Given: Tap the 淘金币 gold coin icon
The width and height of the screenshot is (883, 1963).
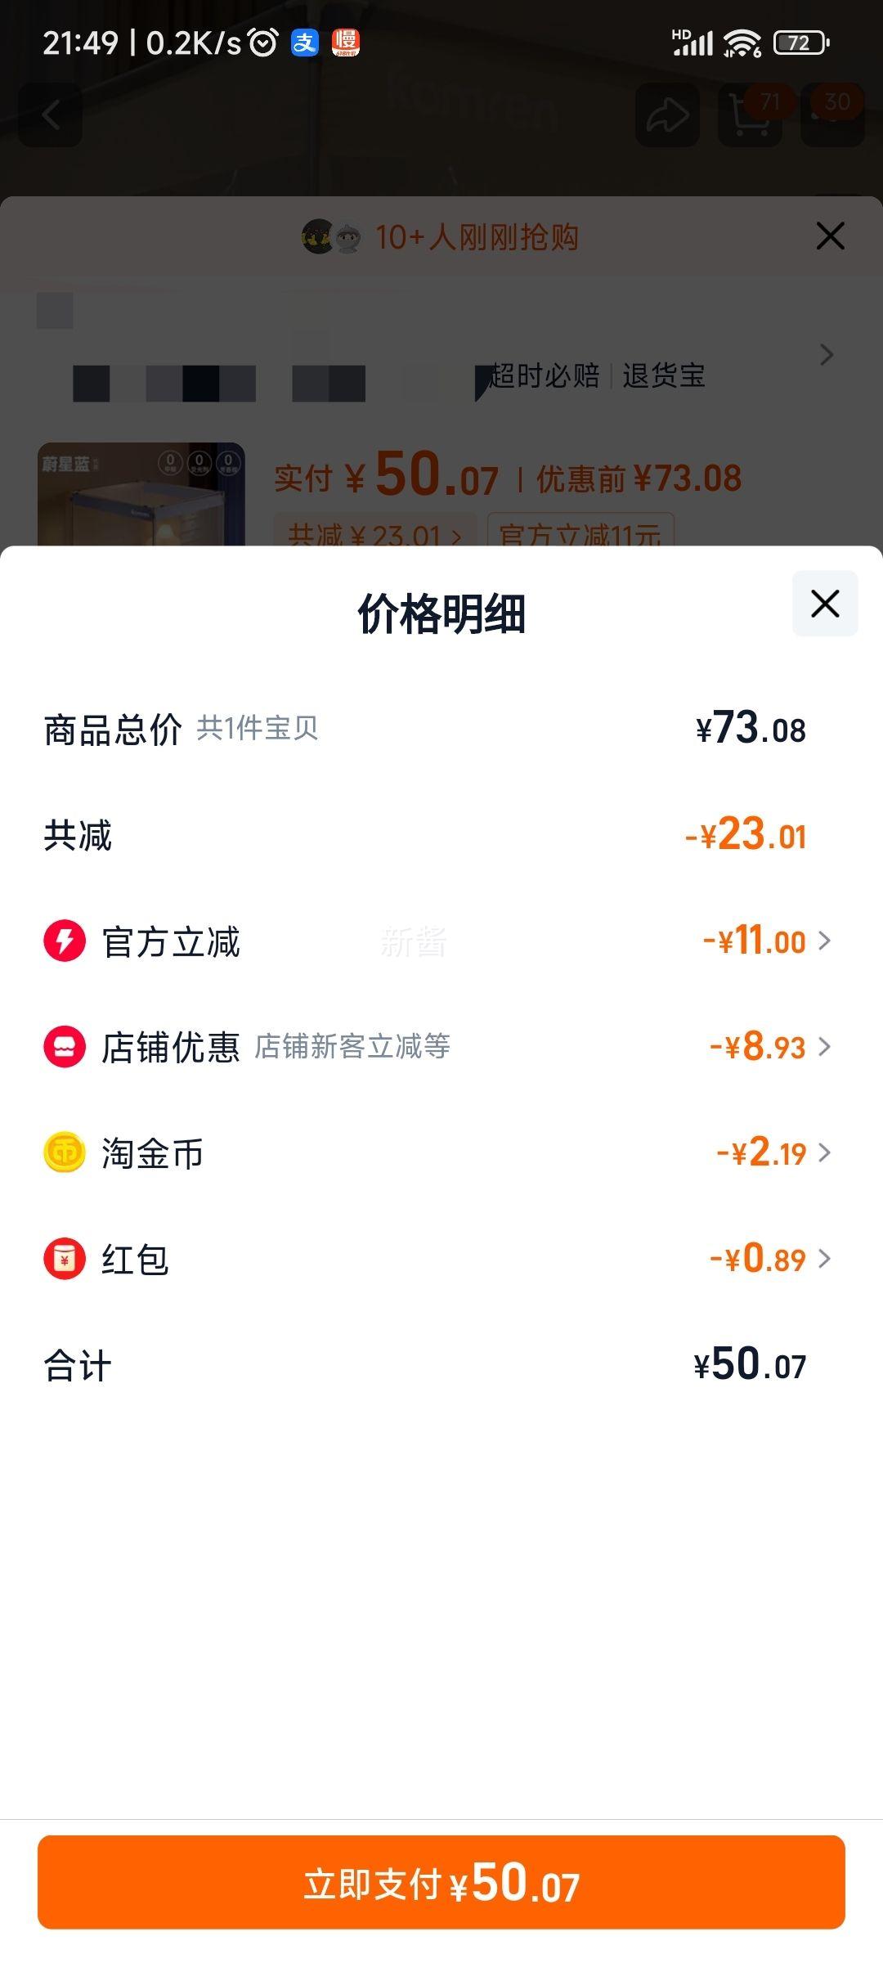Looking at the screenshot, I should point(65,1152).
